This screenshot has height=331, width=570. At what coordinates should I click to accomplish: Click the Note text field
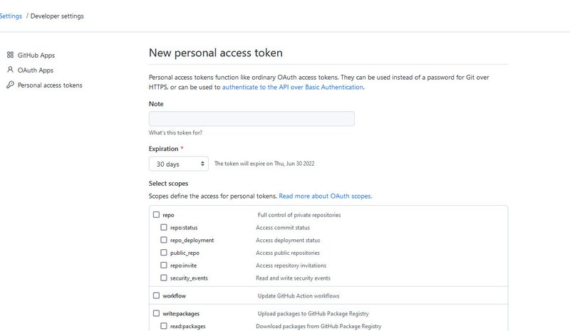[x=252, y=119]
